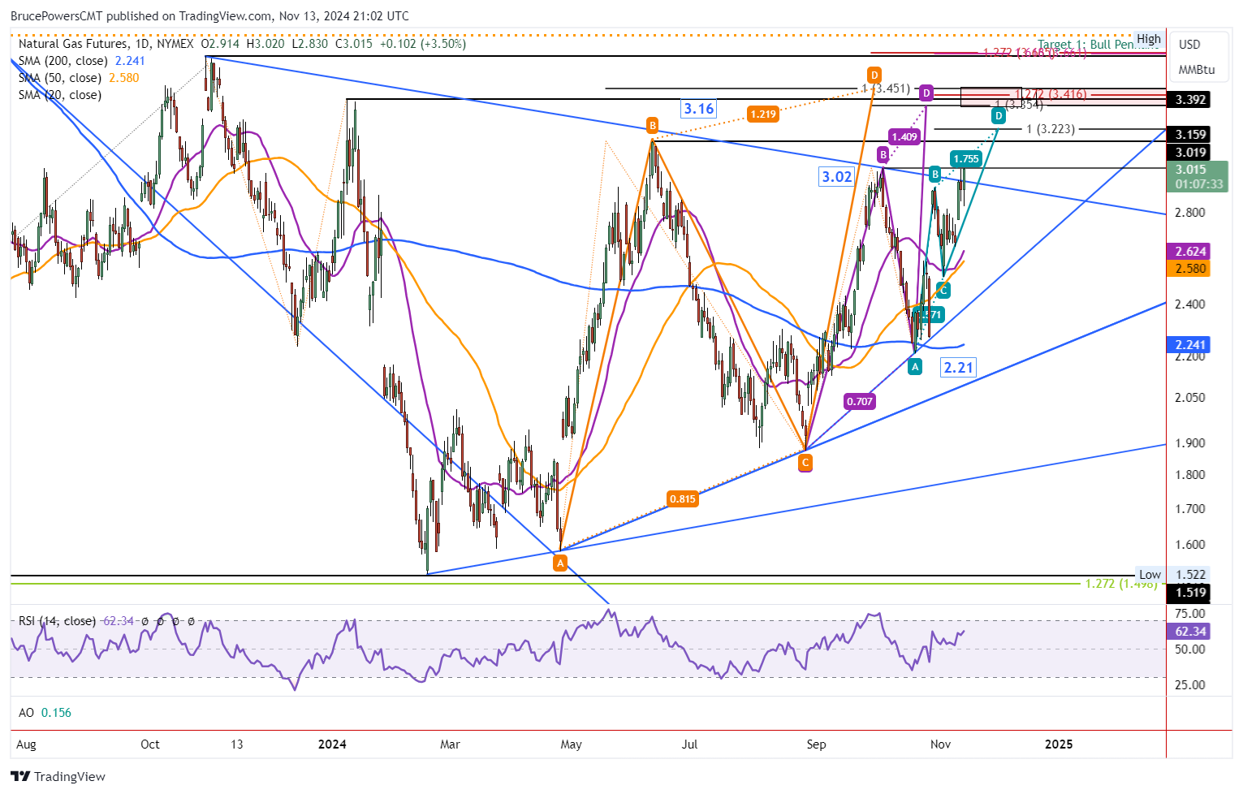This screenshot has width=1243, height=794.
Task: Click the green 1.272 (1.498) level label
Action: pyautogui.click(x=1121, y=583)
